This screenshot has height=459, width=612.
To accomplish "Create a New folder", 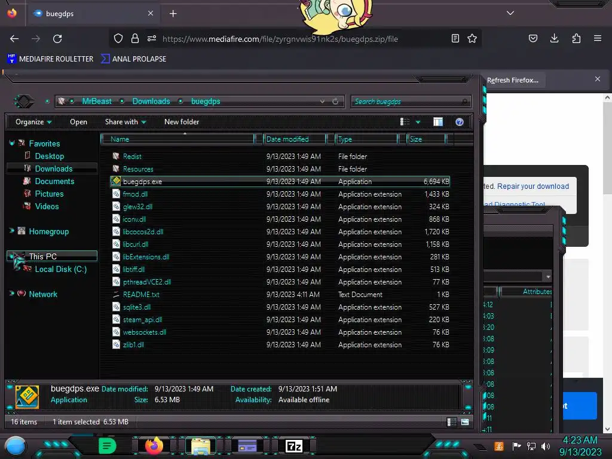I will coord(182,122).
